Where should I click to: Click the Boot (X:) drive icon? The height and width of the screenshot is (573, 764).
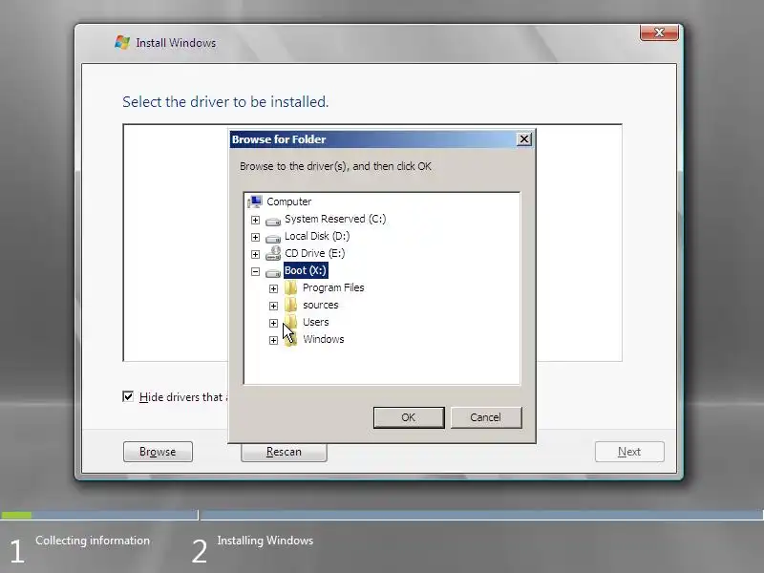pos(273,272)
